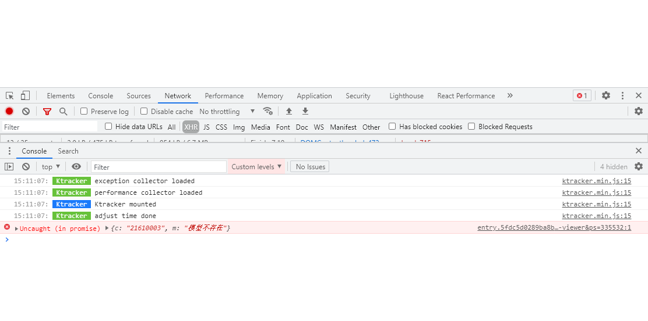Focus the console Filter input field
Screen dimensions: 648x321
click(159, 167)
